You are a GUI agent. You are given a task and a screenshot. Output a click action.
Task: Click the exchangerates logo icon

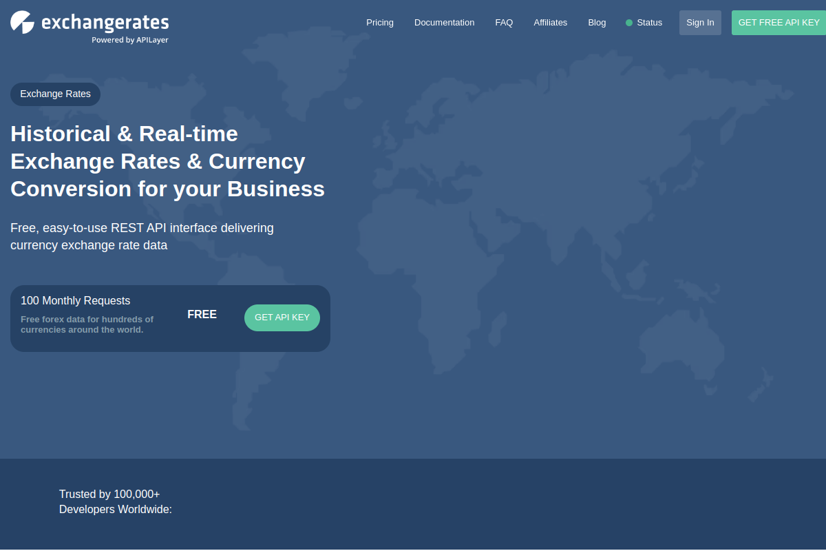(x=22, y=22)
